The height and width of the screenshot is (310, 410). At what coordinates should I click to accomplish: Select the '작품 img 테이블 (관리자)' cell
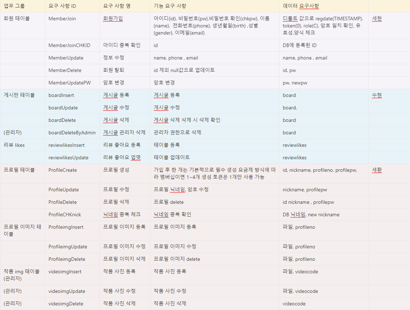click(x=22, y=275)
